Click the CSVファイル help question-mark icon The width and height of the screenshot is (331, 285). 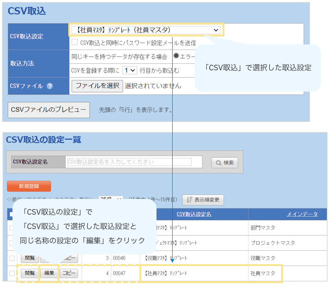coord(50,86)
